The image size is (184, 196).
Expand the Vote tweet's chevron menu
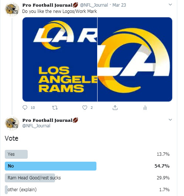pos(170,120)
